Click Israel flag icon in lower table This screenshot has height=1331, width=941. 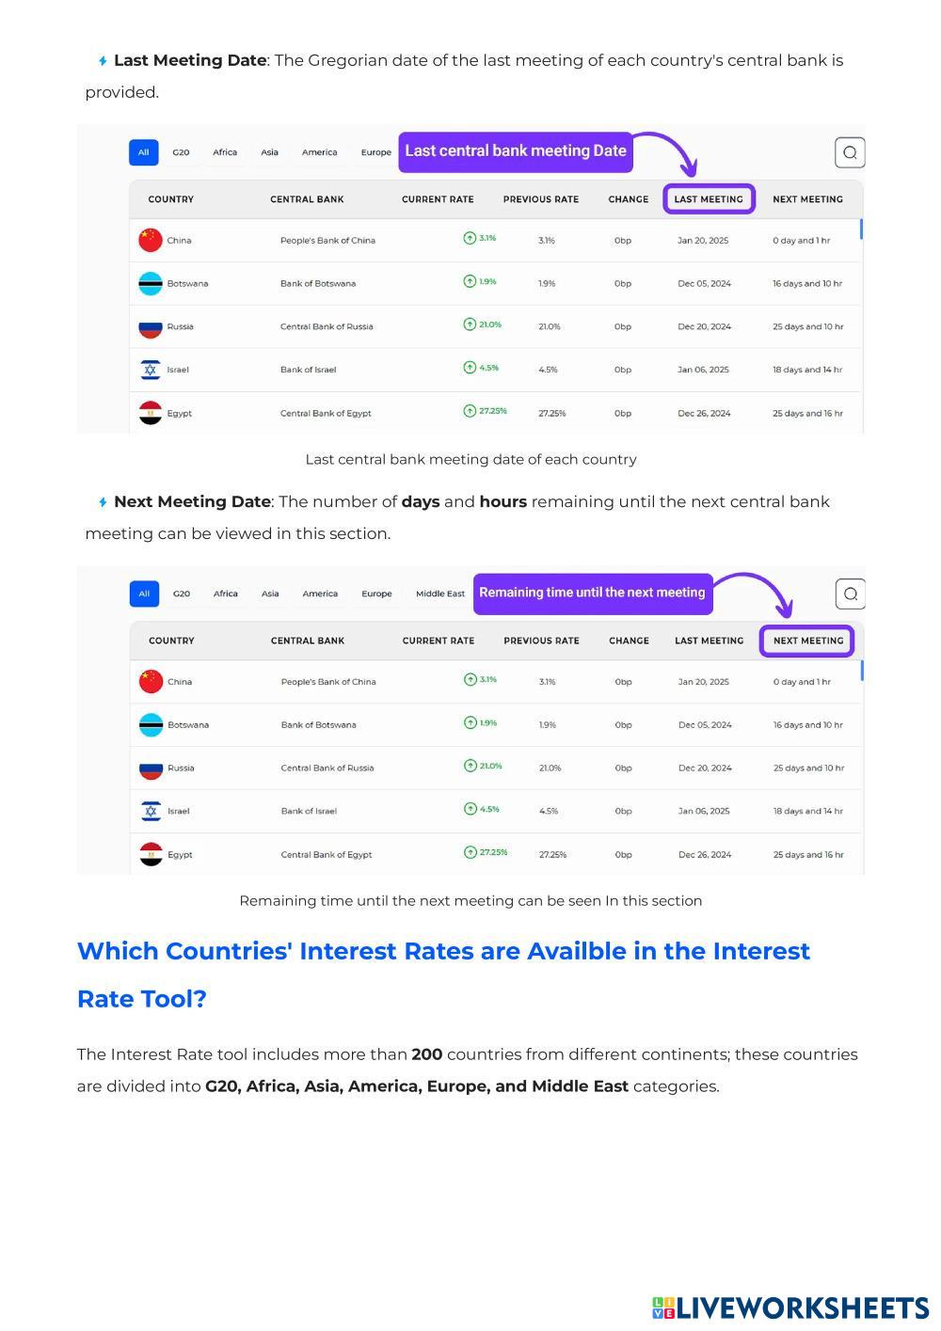click(152, 811)
